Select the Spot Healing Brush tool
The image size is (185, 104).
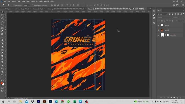(x=2, y=34)
